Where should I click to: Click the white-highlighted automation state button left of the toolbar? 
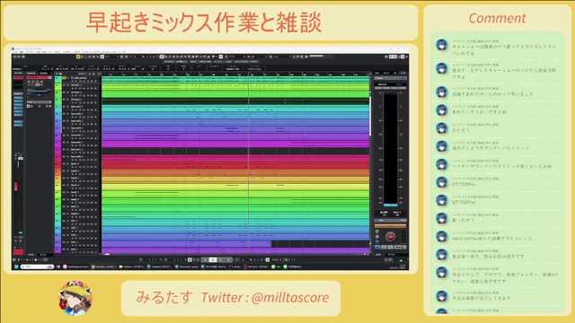click(x=102, y=57)
